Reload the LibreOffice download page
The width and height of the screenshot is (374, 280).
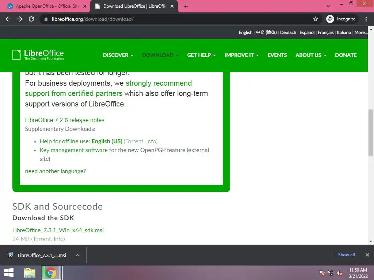[31, 19]
